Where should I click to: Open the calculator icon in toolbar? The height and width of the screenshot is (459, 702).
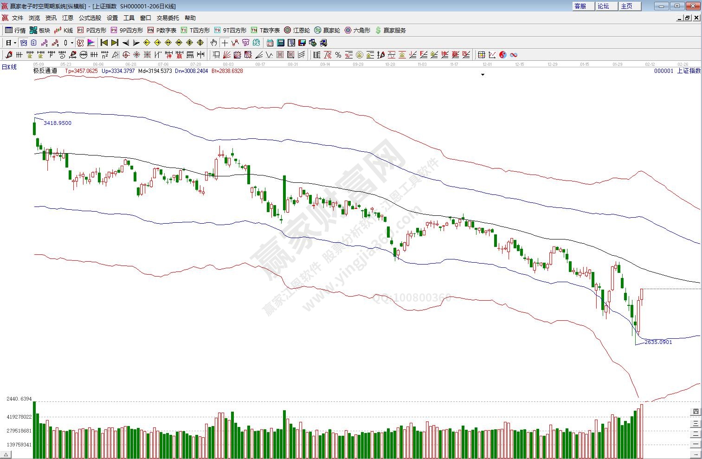[281, 43]
